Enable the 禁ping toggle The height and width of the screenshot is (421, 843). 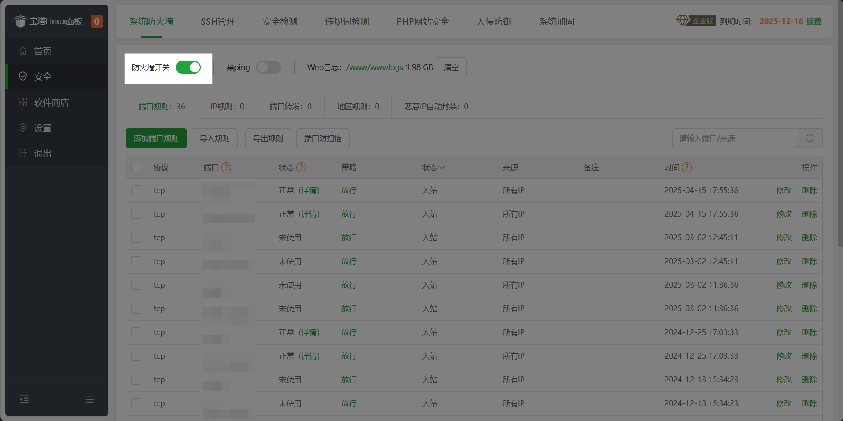tap(269, 67)
